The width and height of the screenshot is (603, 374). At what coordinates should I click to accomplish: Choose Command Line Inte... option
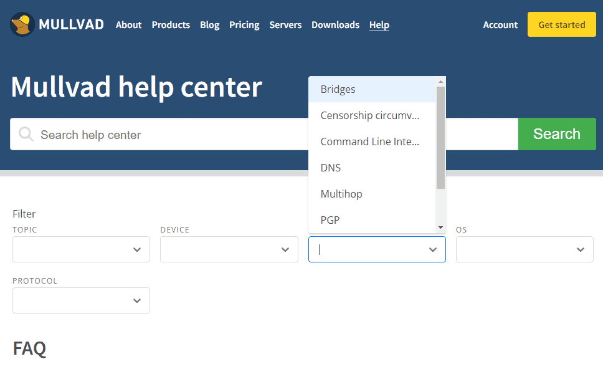click(372, 141)
